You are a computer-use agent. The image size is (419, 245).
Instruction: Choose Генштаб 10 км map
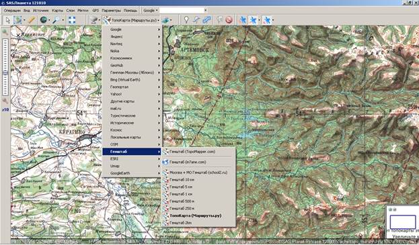(x=198, y=180)
